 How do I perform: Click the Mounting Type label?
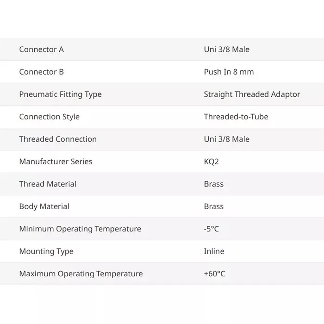click(46, 251)
